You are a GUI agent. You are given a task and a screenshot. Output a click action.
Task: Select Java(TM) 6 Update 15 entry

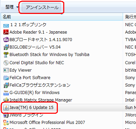pyautogui.click(x=31, y=108)
